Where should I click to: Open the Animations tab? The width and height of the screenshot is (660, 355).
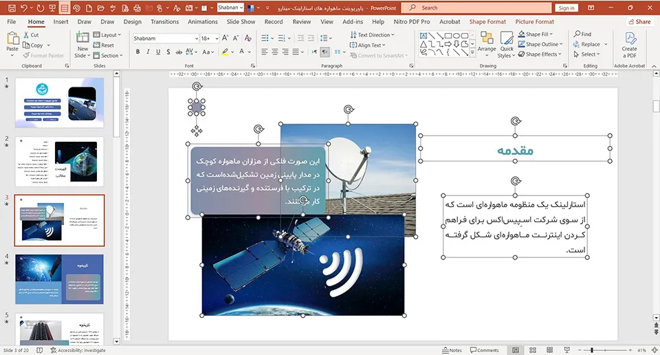pos(202,22)
